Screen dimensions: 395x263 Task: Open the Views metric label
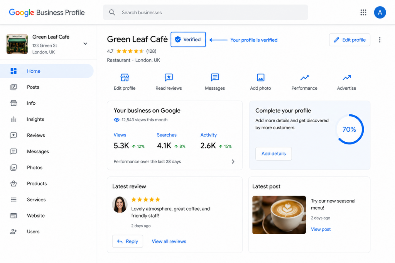(120, 135)
